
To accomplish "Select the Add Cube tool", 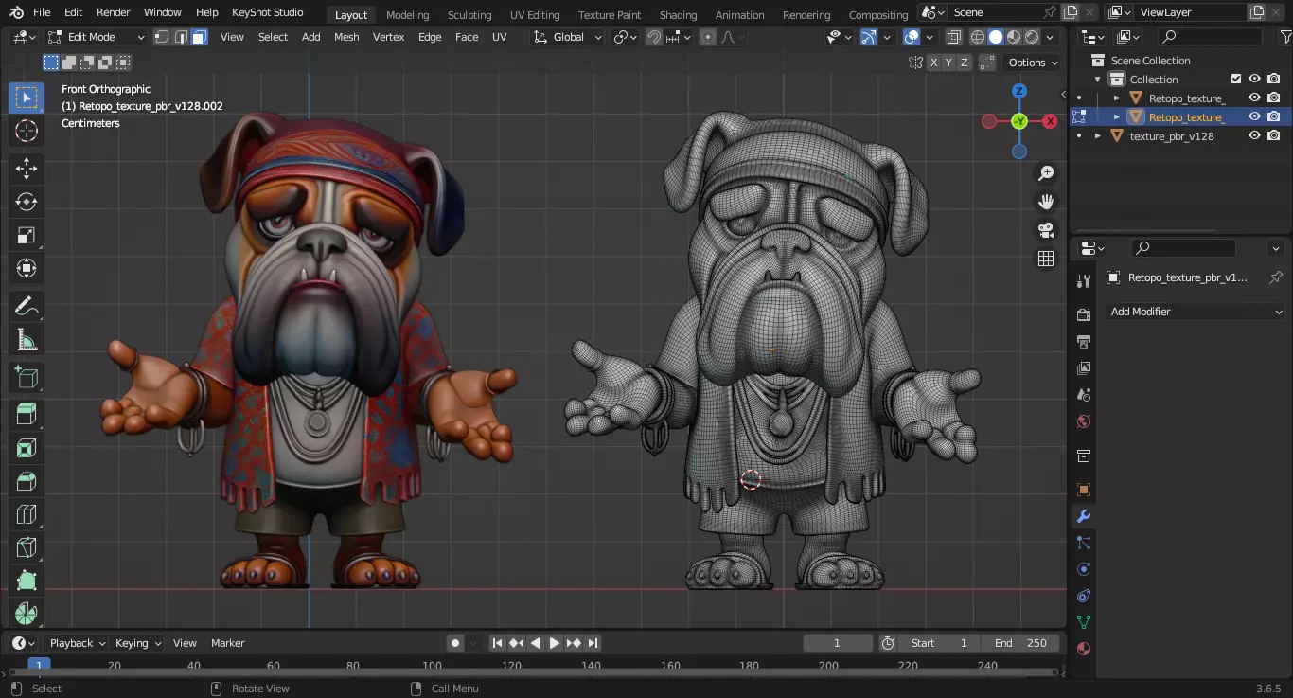I will point(27,377).
